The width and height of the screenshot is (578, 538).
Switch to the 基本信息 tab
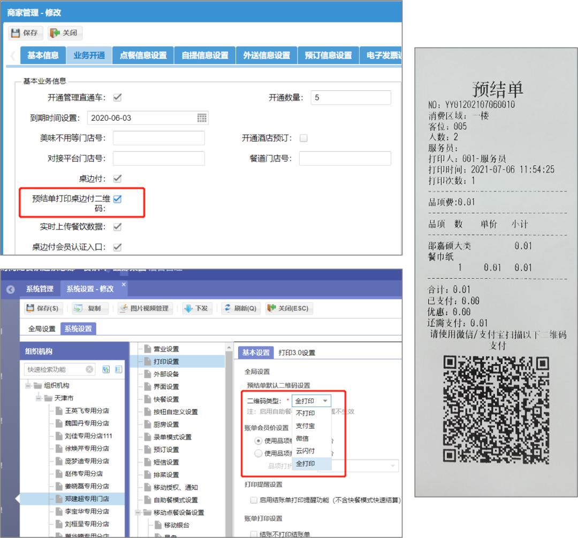click(x=43, y=56)
